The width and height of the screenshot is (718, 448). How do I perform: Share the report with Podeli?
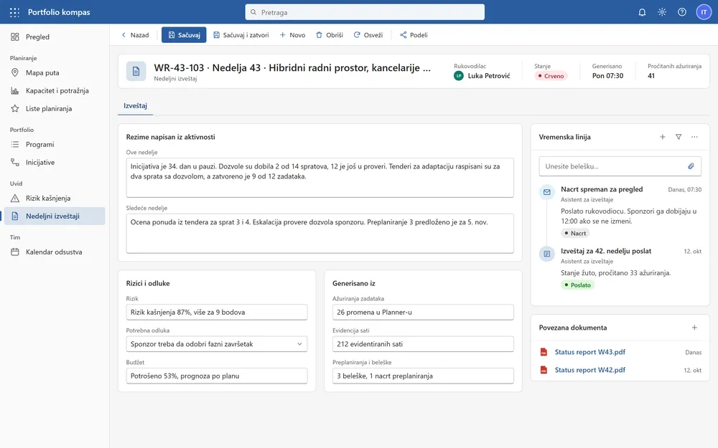pyautogui.click(x=414, y=34)
